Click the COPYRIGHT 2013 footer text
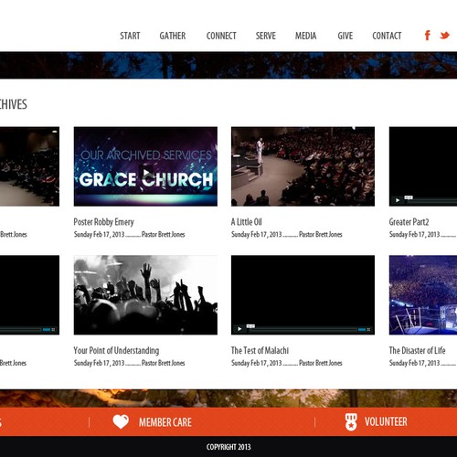Image resolution: width=457 pixels, height=457 pixels. [228, 447]
